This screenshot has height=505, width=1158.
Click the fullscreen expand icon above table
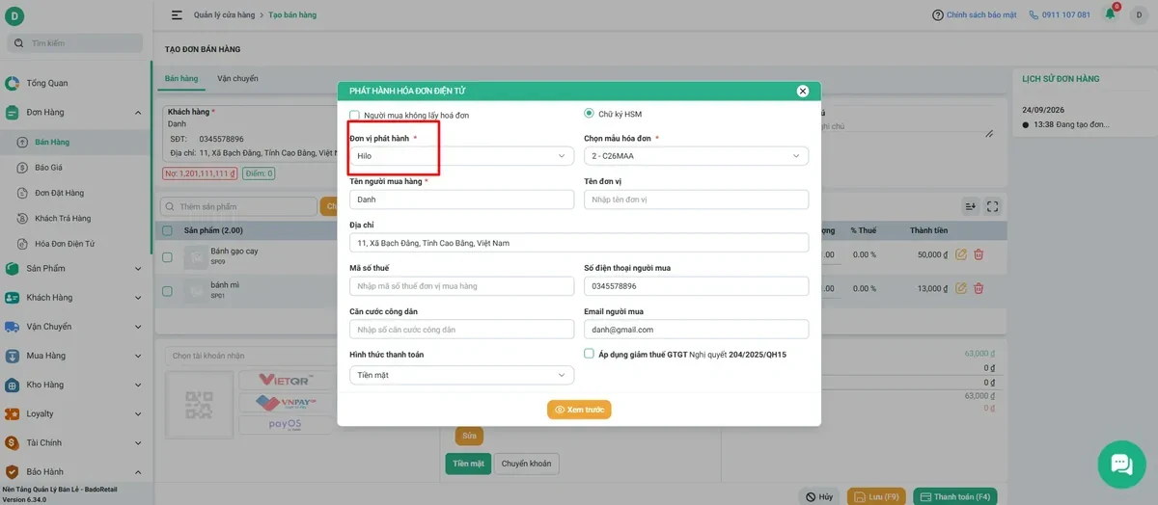tap(992, 206)
